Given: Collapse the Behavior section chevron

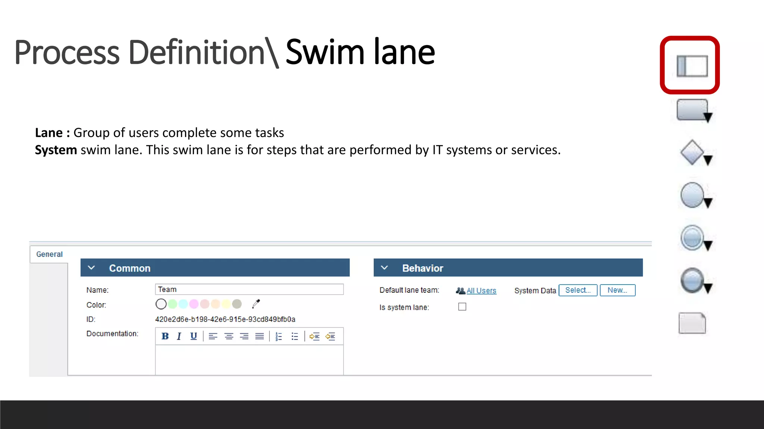Looking at the screenshot, I should pos(385,268).
